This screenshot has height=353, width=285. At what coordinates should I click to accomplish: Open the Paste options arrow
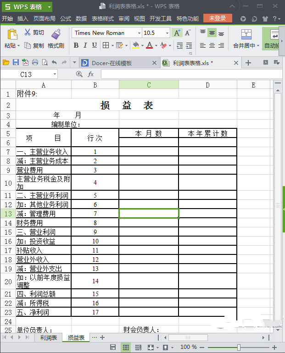18,46
